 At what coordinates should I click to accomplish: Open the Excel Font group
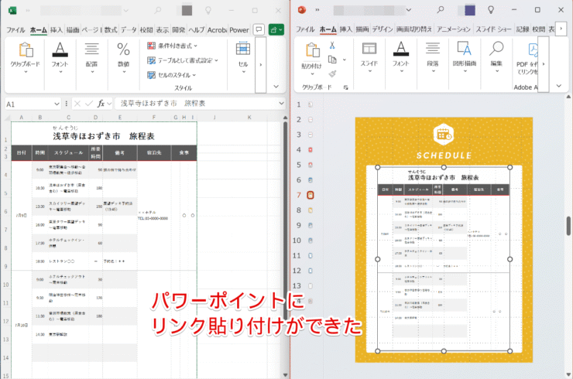[60, 59]
